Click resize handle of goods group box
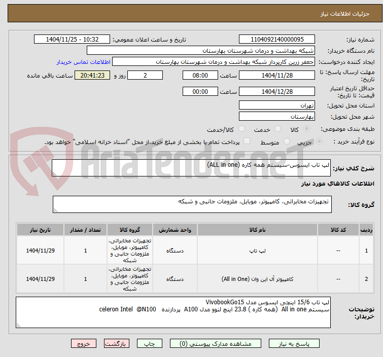 click(x=55, y=210)
